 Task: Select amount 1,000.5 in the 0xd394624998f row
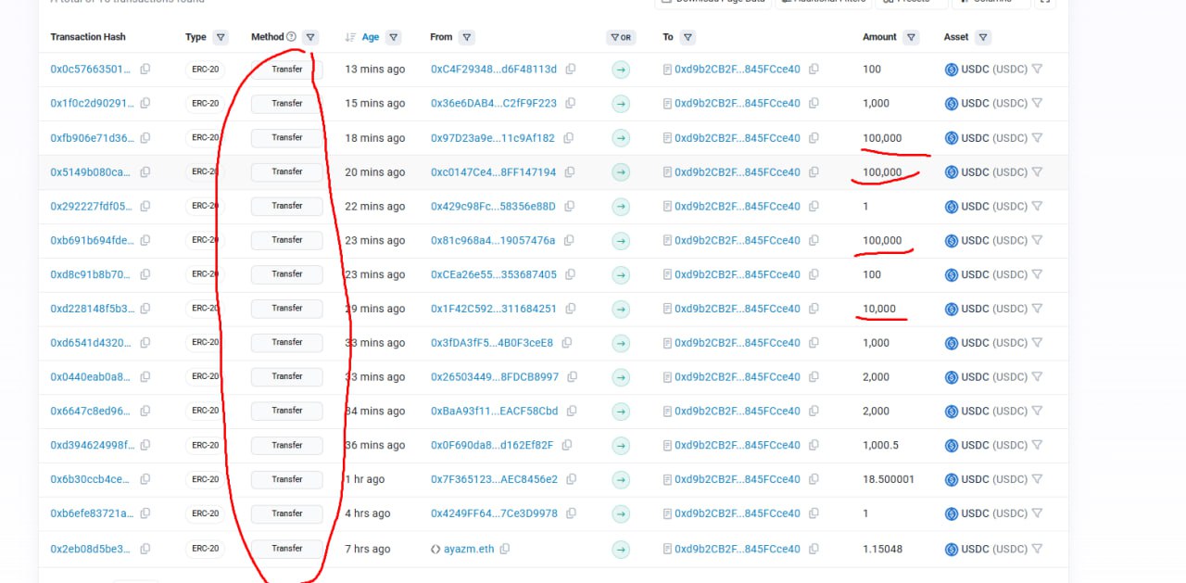pos(880,446)
